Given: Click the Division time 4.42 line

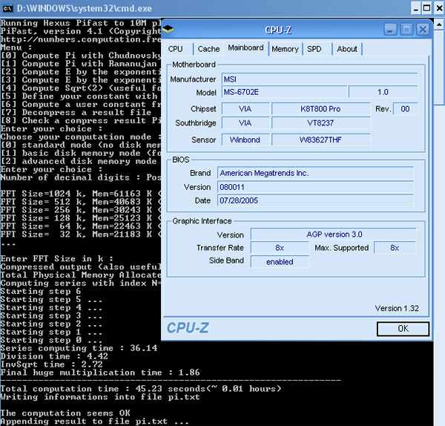Looking at the screenshot, I should (x=54, y=356).
